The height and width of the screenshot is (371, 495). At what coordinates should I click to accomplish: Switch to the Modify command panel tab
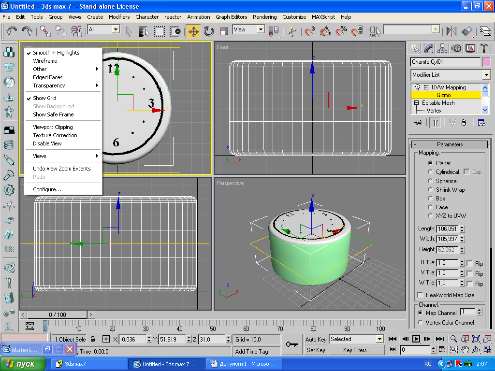point(428,48)
